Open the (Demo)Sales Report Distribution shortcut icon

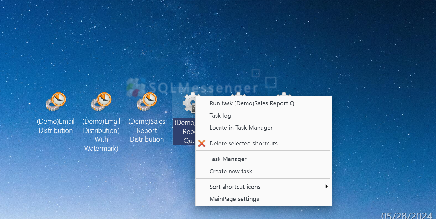[x=147, y=101]
